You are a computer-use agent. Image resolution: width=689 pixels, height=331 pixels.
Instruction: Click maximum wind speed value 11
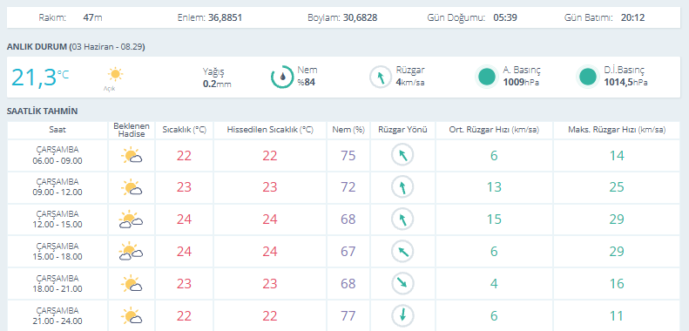click(617, 315)
